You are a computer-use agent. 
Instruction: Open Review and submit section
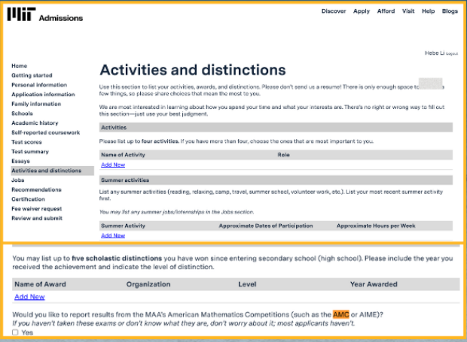(x=37, y=218)
